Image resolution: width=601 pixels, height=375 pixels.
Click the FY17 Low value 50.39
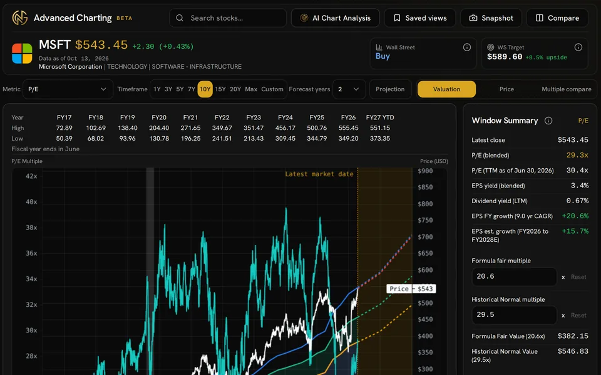click(x=64, y=139)
